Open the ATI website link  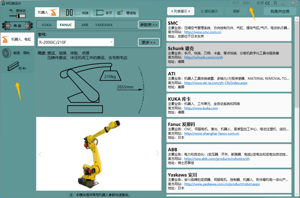click(x=216, y=83)
